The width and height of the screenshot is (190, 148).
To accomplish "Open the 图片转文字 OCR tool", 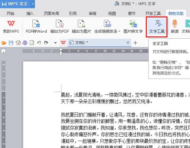I will click(133, 27).
